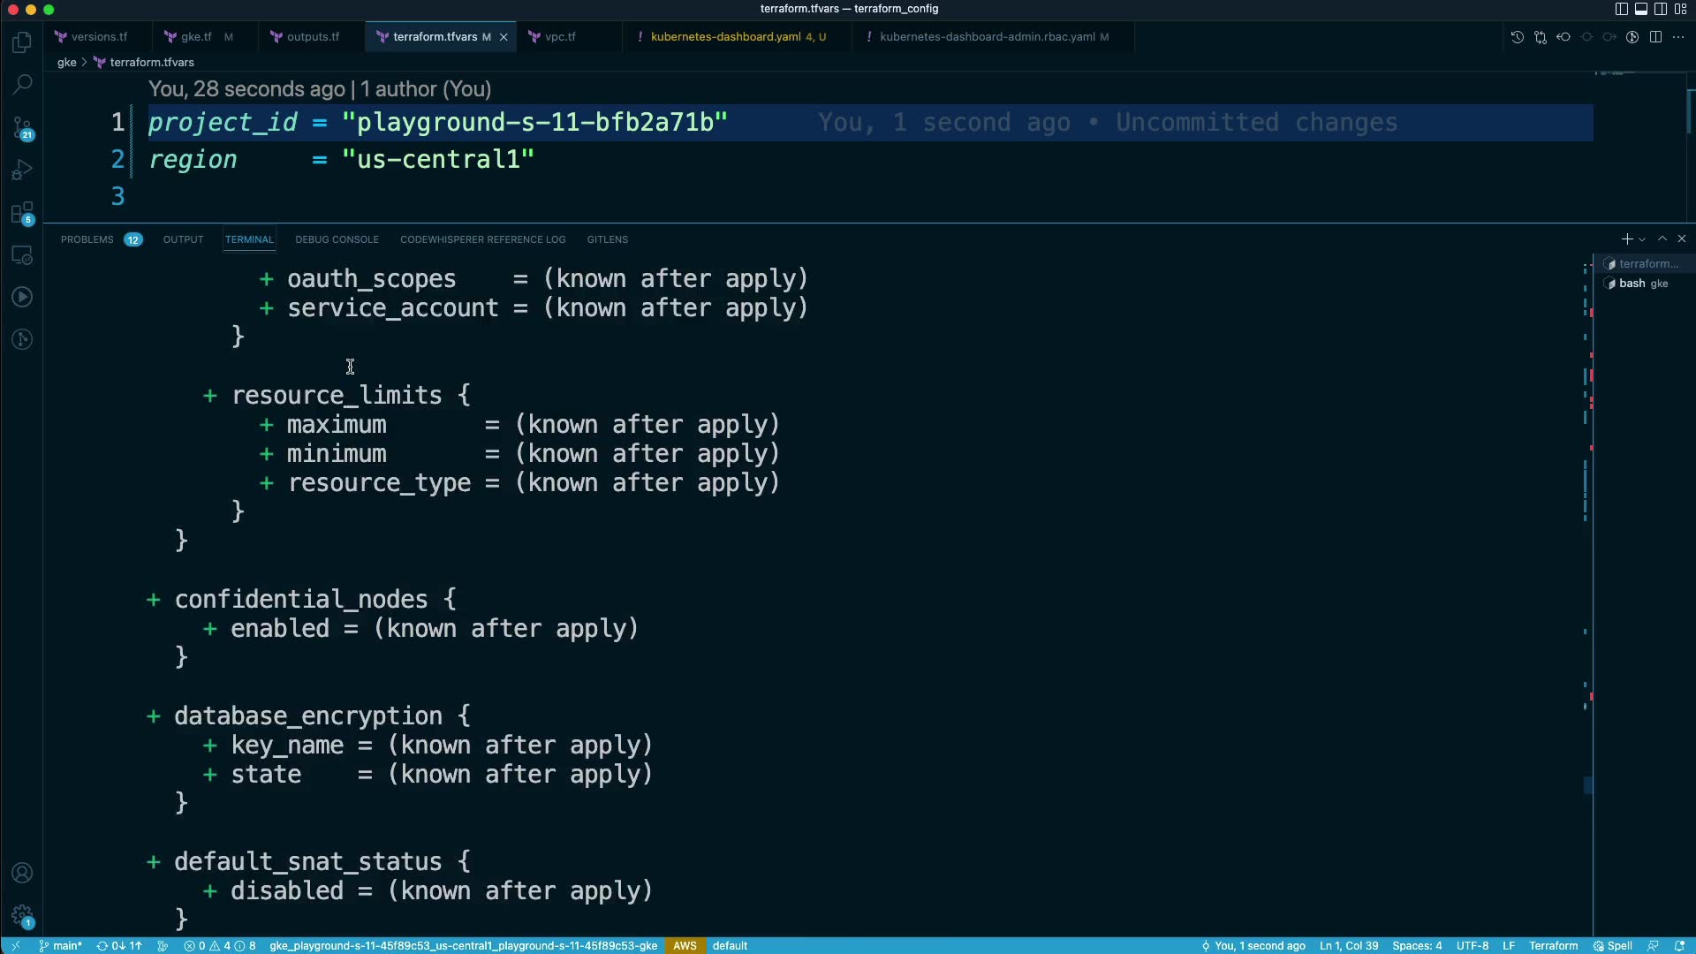The height and width of the screenshot is (954, 1696).
Task: Toggle the primary sidebar layout button
Action: coord(1621,9)
